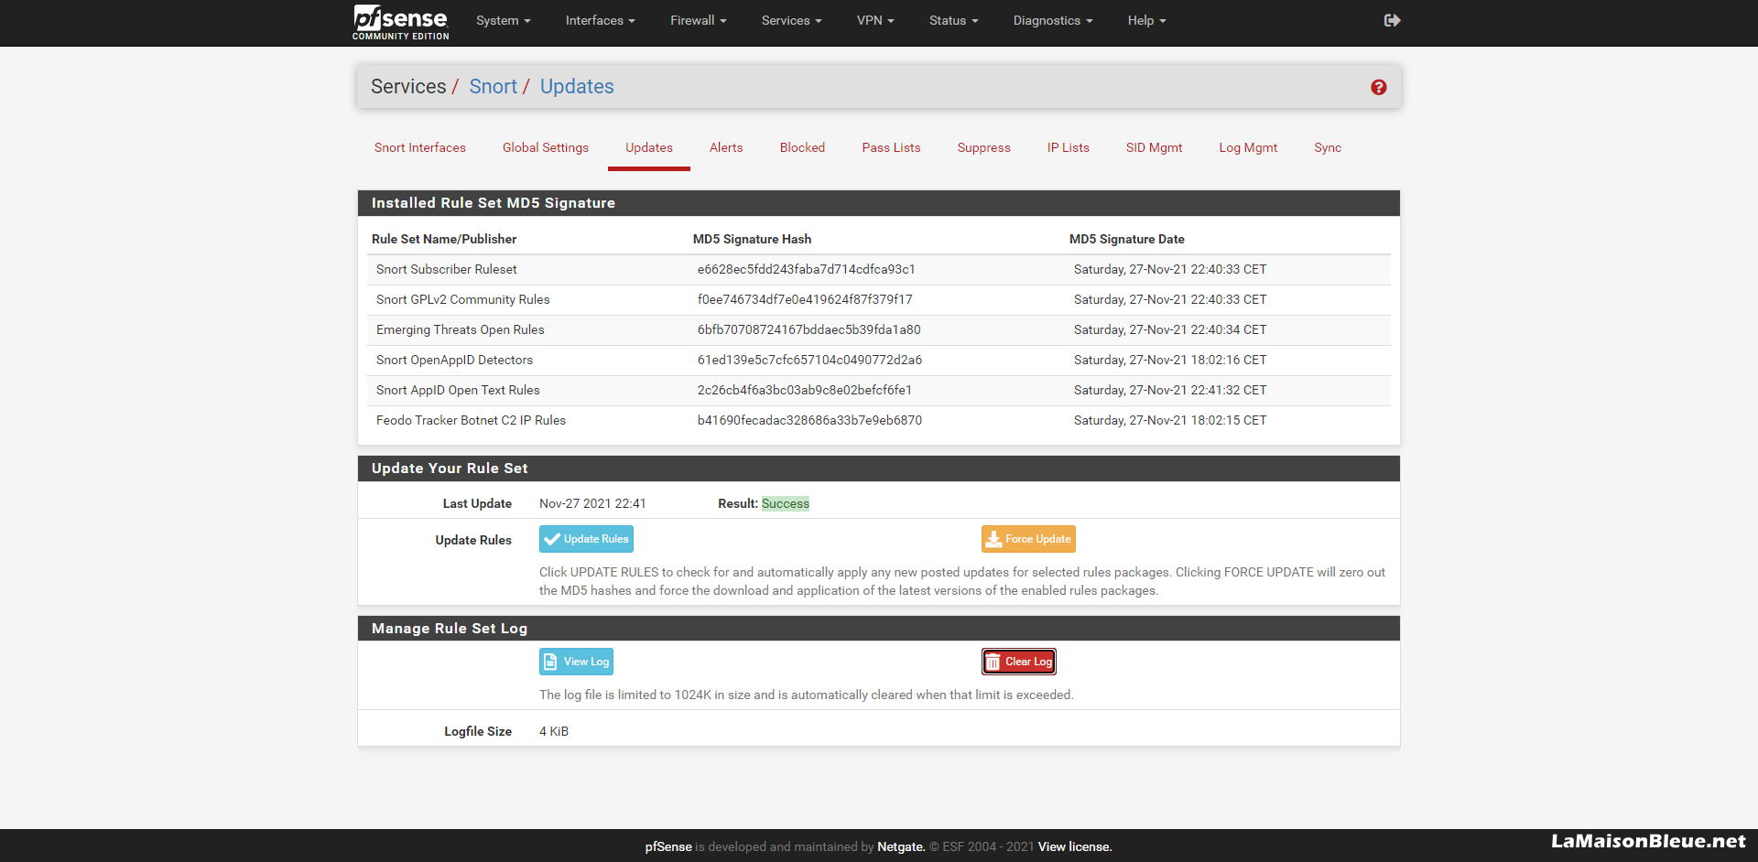The image size is (1758, 862).
Task: Open the Suppress tab
Action: click(x=983, y=147)
